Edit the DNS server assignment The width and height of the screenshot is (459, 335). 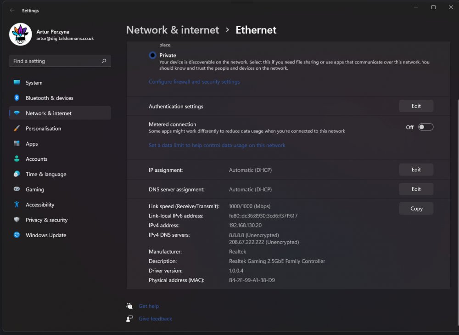416,189
